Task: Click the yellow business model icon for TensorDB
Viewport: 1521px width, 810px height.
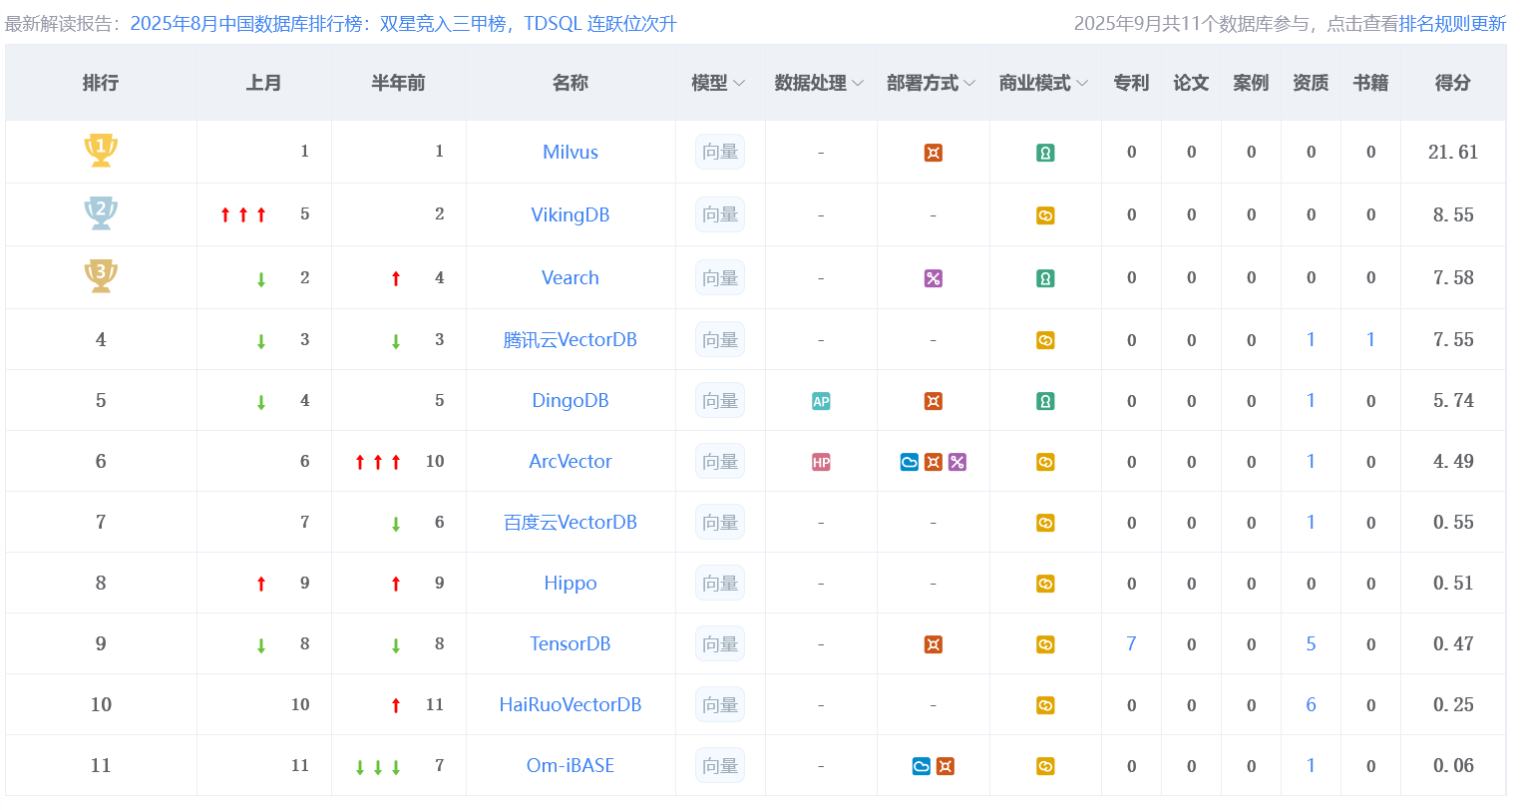Action: (x=1045, y=644)
